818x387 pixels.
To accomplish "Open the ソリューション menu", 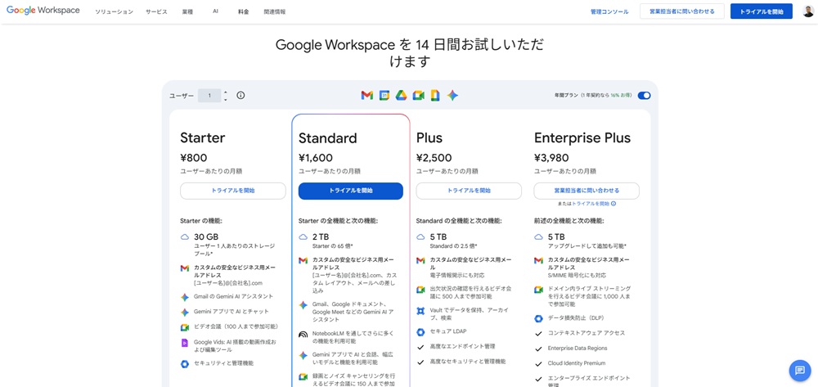I will (x=114, y=11).
